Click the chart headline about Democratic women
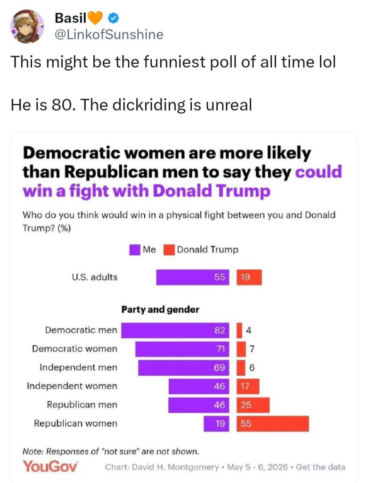This screenshot has width=368, height=483. pos(182,172)
